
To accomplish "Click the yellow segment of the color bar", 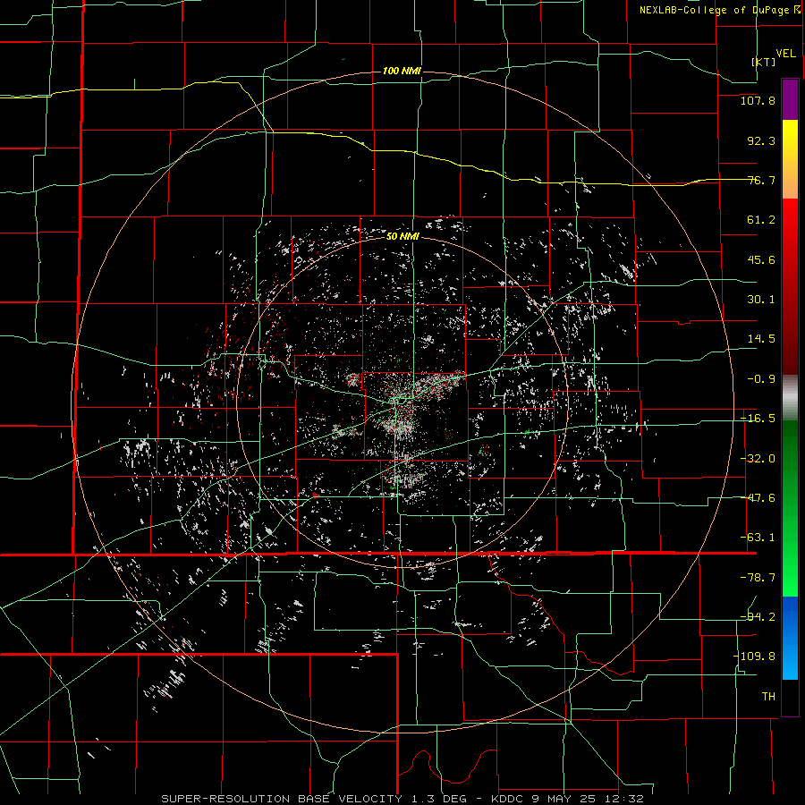I will tap(790, 159).
